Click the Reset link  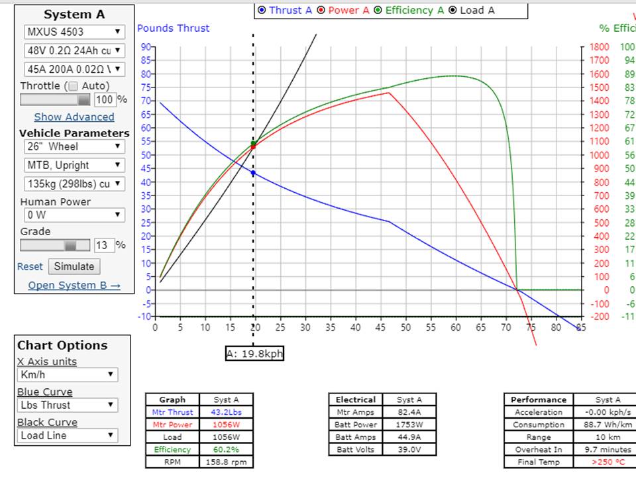tap(30, 266)
